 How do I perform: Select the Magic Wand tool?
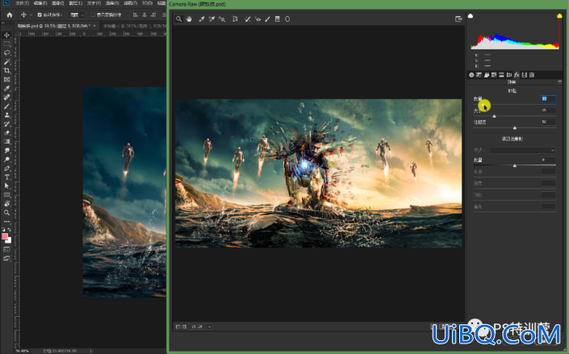[x=7, y=61]
